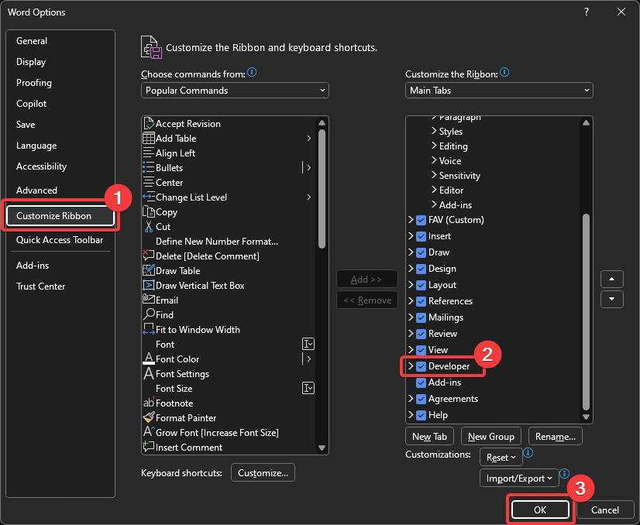Click the info icon next to Reset
The image size is (640, 525).
click(528, 453)
